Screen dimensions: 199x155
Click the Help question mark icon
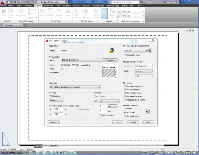175,2
